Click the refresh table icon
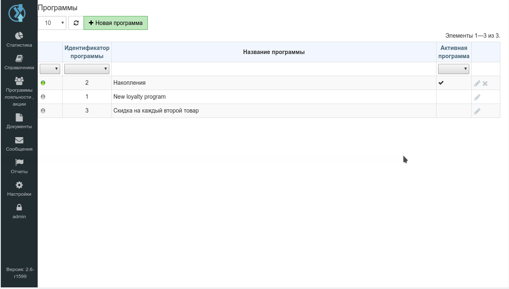The image size is (509, 289). (x=76, y=23)
